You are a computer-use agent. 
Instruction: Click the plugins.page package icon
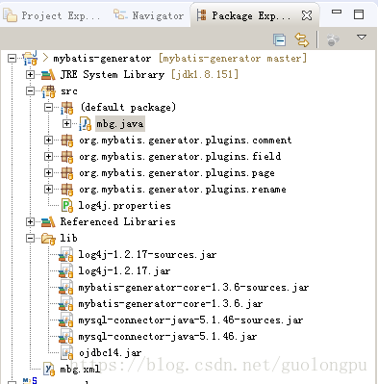pos(67,173)
